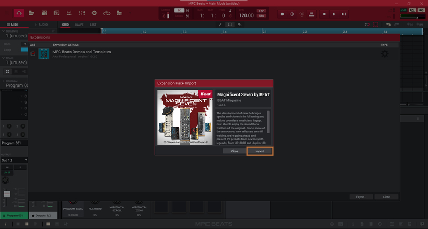
Task: Open the track view mode icon
Action: pos(32,13)
